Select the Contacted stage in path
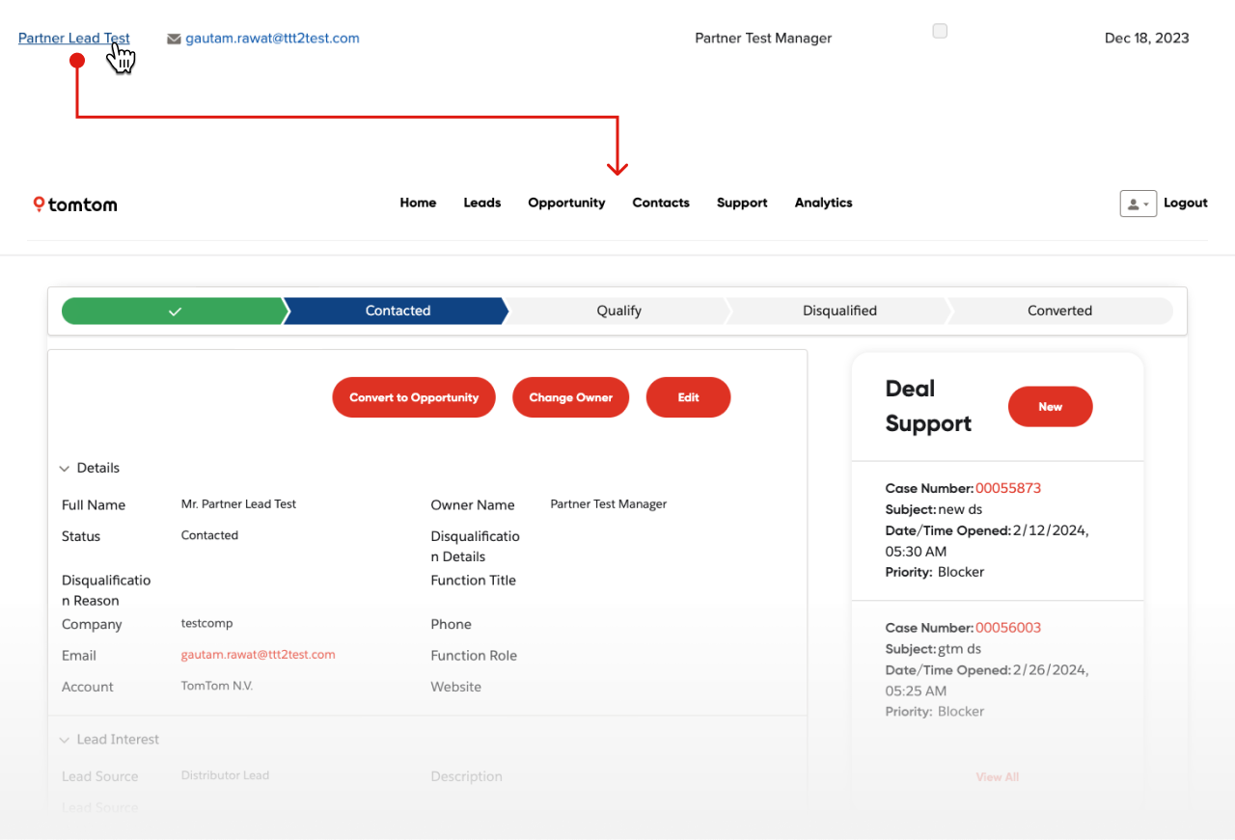This screenshot has height=840, width=1235. [398, 311]
